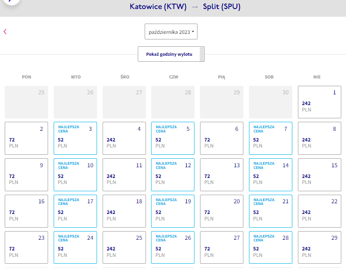Viewport: 346px width, 268px height.
Task: Click greyed-out September 30 cell
Action: 270,102
